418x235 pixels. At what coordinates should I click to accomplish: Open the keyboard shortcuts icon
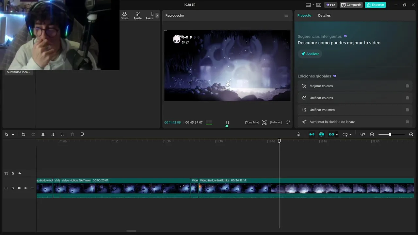tap(319, 5)
